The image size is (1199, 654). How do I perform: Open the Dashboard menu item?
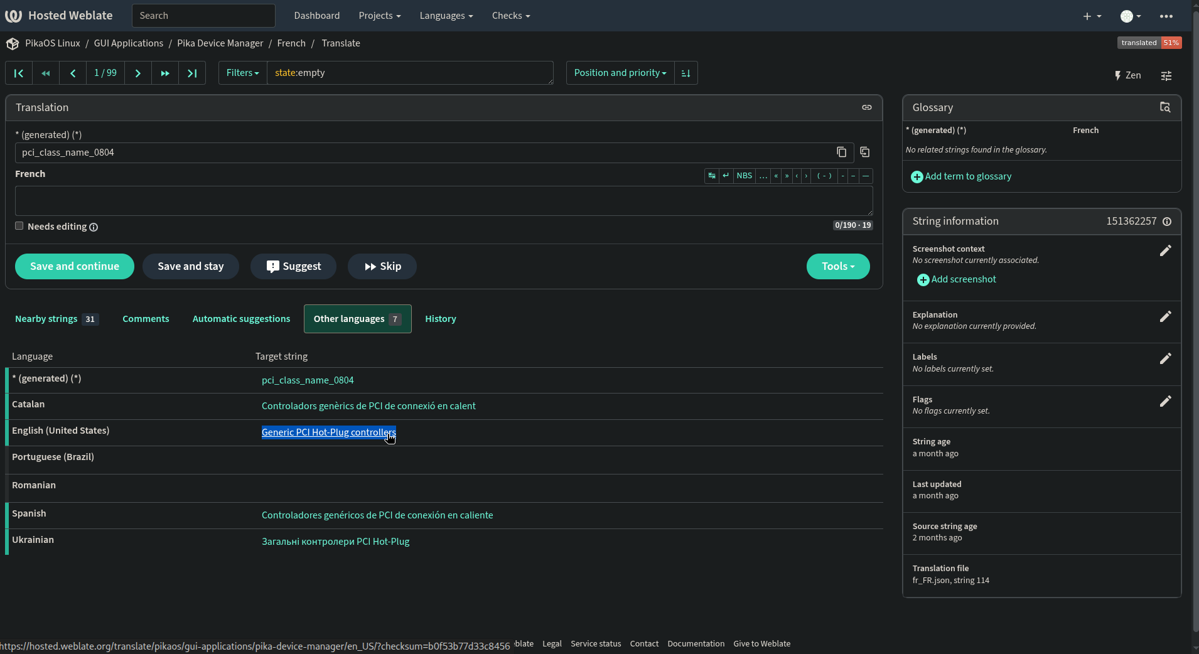(317, 16)
